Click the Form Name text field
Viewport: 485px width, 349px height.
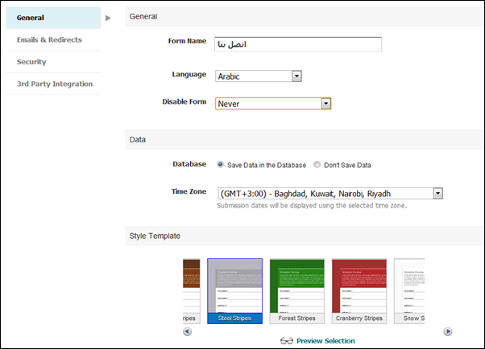297,43
